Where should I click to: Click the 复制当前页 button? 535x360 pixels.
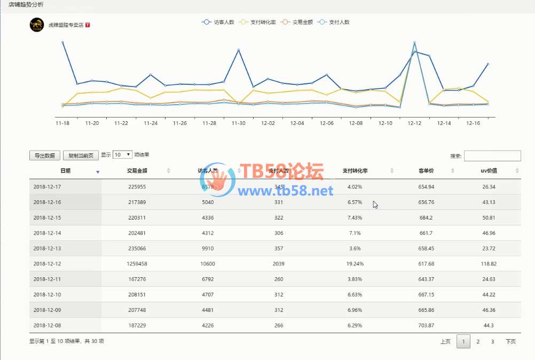[81, 155]
